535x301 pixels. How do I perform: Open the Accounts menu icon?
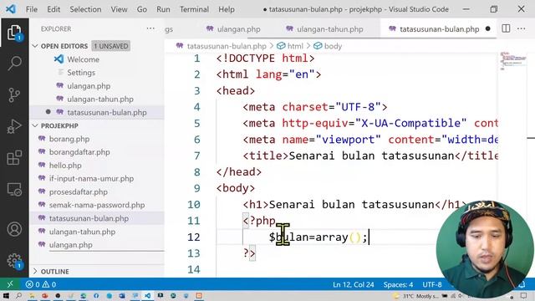pos(14,229)
